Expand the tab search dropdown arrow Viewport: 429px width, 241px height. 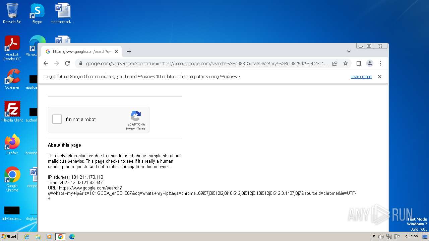pos(349,52)
